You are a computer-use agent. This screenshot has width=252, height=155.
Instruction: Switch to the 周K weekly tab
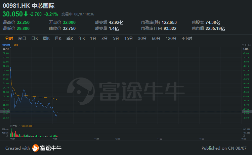(46, 39)
